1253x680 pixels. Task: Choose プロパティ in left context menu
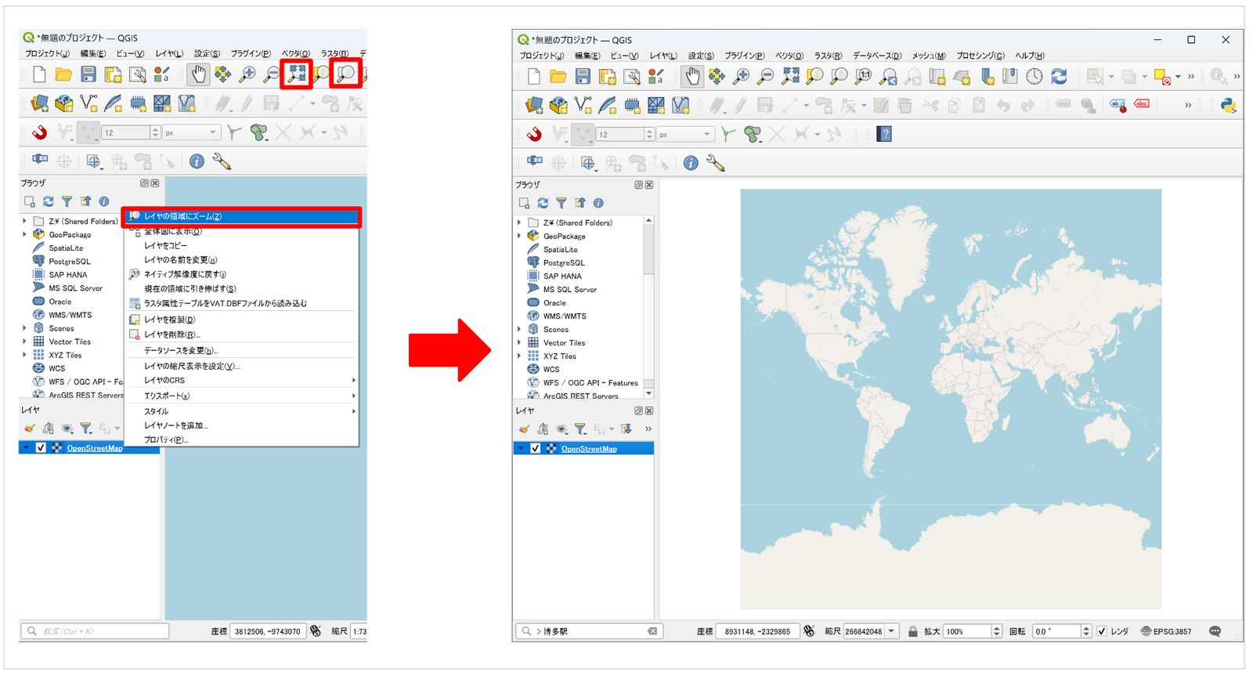coord(243,439)
